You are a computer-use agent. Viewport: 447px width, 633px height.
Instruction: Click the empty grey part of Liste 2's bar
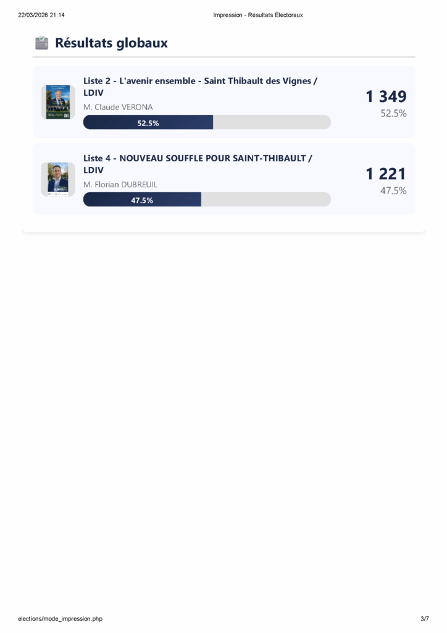[272, 122]
